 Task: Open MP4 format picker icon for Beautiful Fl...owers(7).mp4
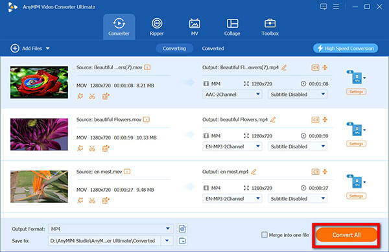pos(356,78)
